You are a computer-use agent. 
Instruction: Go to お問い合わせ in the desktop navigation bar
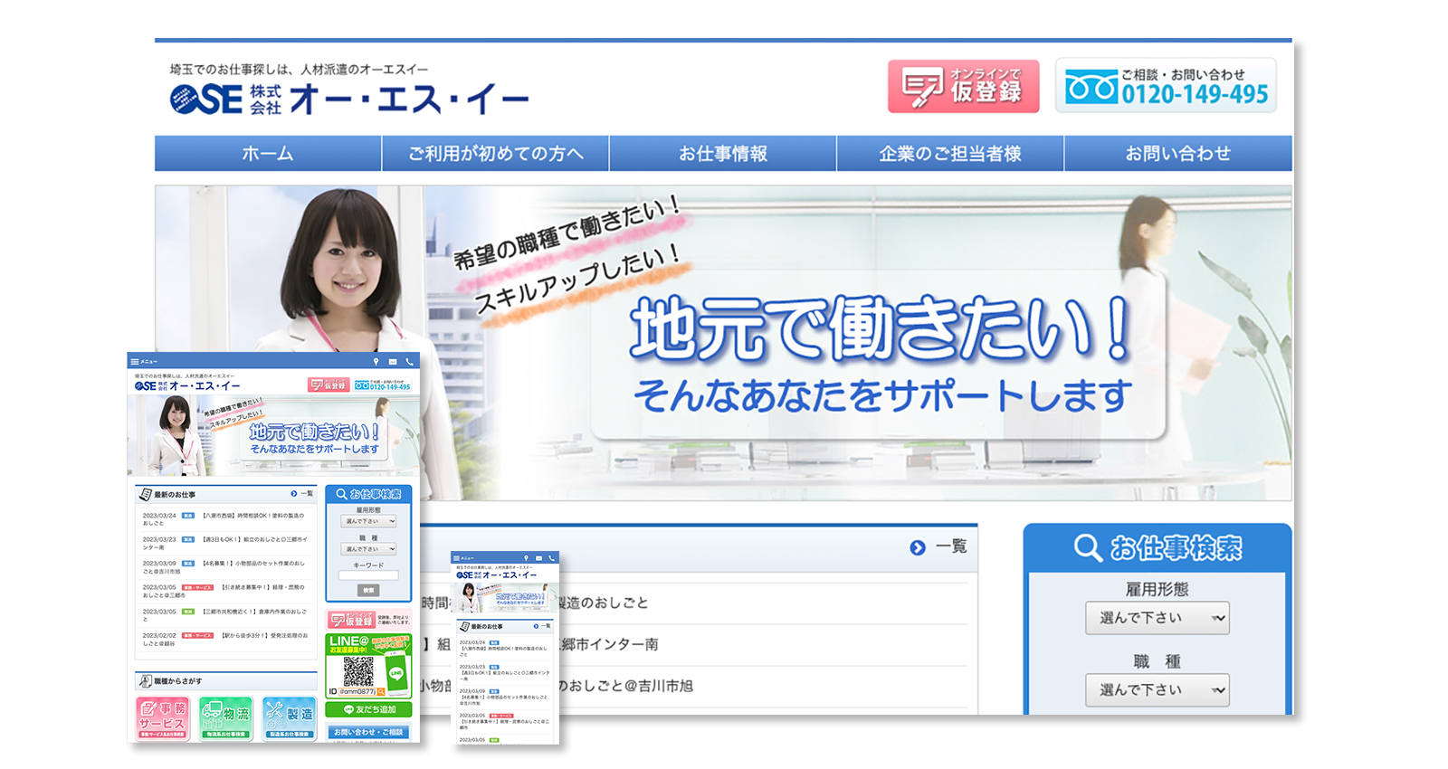pos(1178,154)
